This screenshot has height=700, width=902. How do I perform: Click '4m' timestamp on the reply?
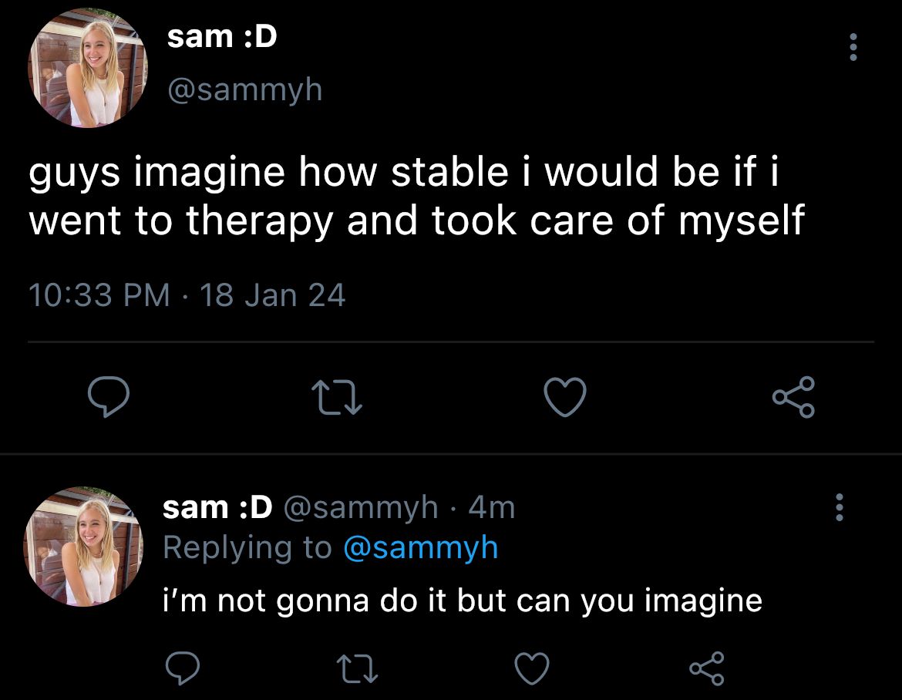coord(492,508)
